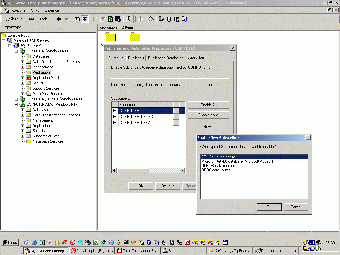Expand Replication Monitor node
The image size is (340, 255).
pos(22,78)
